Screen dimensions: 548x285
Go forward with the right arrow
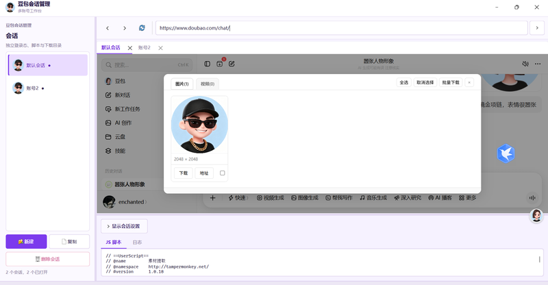coord(125,28)
